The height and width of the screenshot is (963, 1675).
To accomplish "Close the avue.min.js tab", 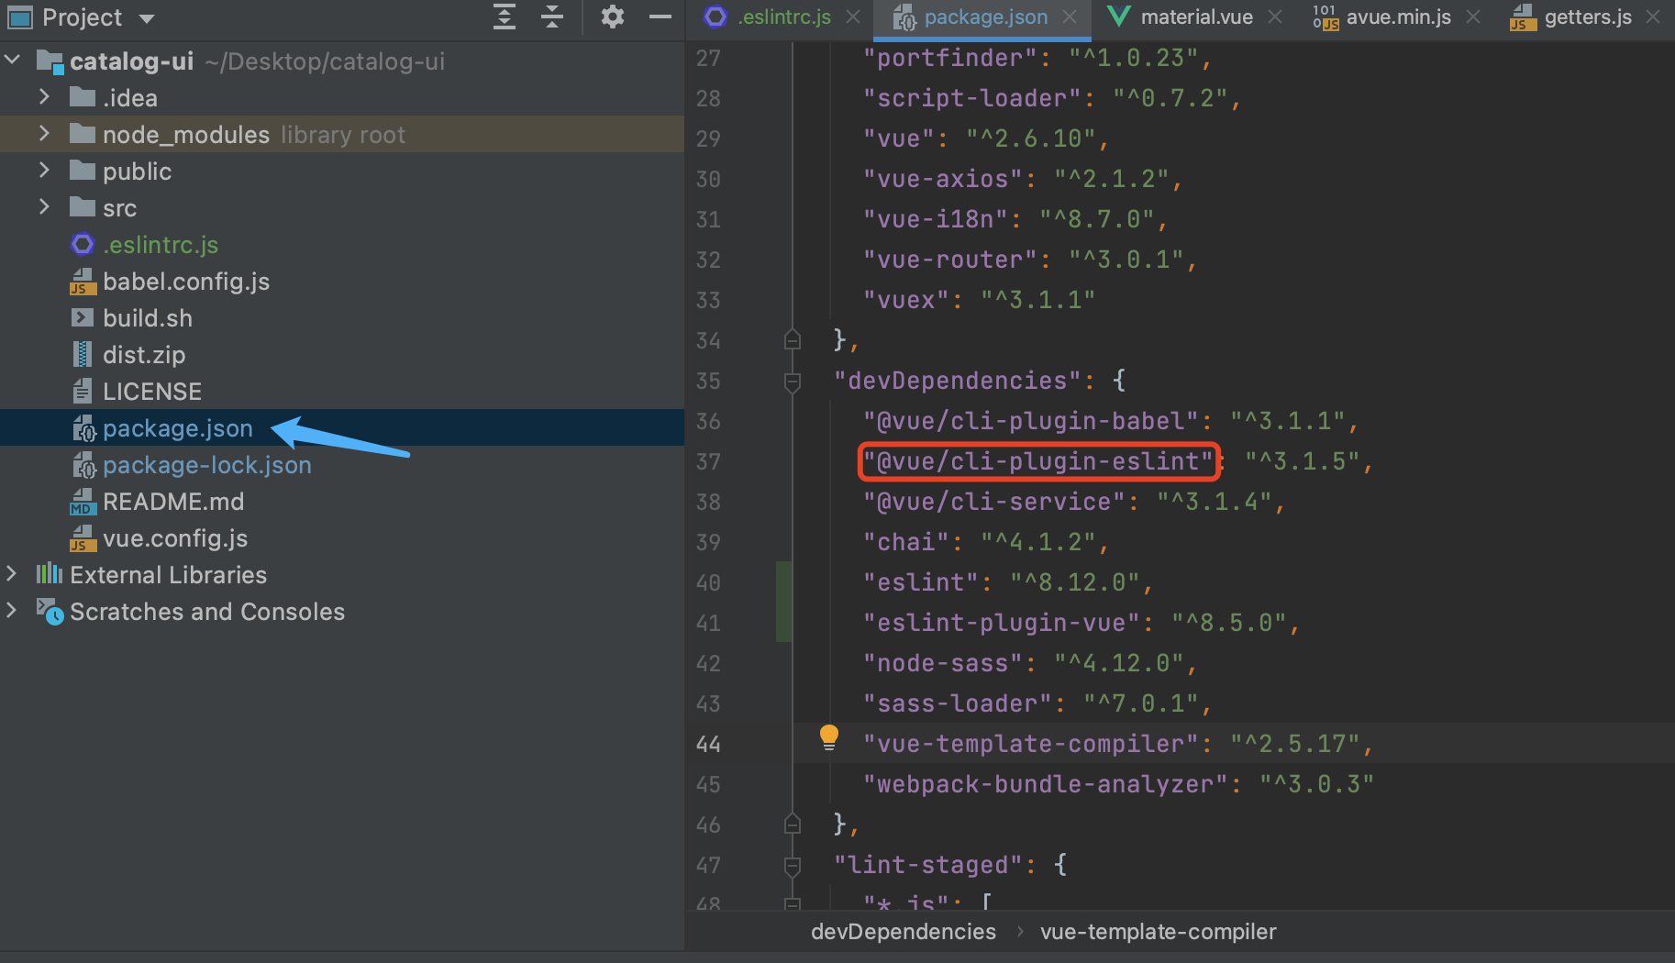I will point(1473,17).
